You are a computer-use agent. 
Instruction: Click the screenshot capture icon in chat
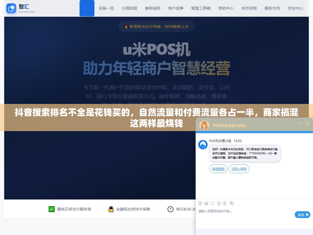coord(213,203)
